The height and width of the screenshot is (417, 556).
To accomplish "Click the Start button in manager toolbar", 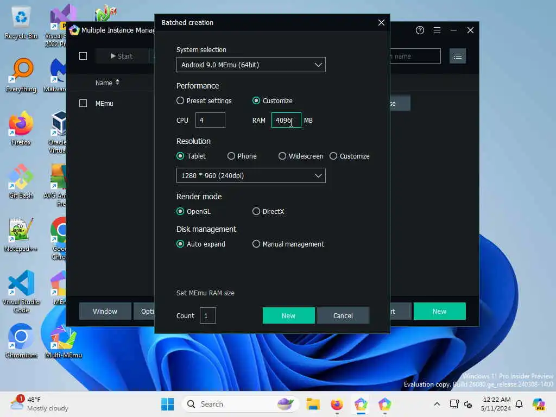I will click(x=122, y=56).
